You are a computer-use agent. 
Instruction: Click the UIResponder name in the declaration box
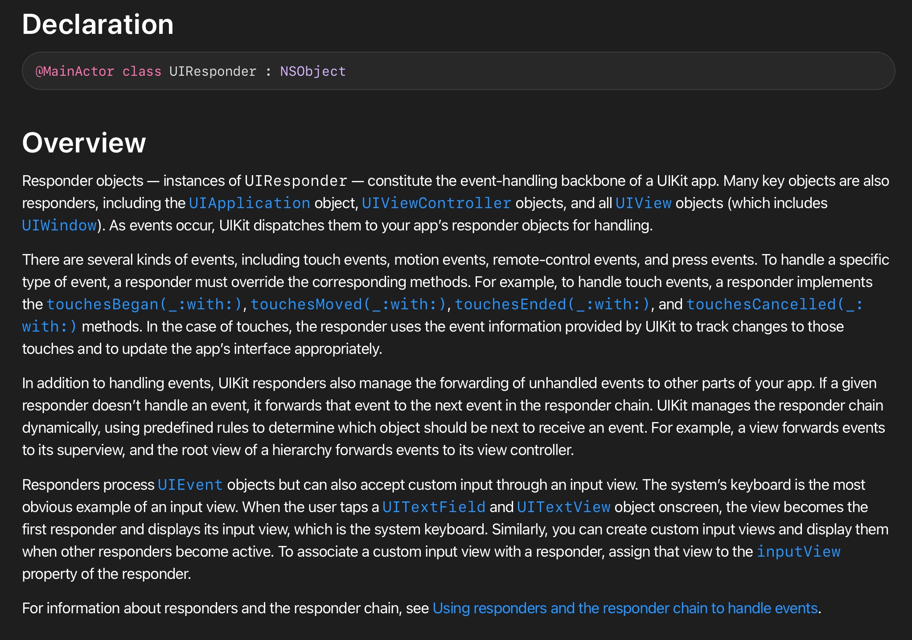pos(213,71)
